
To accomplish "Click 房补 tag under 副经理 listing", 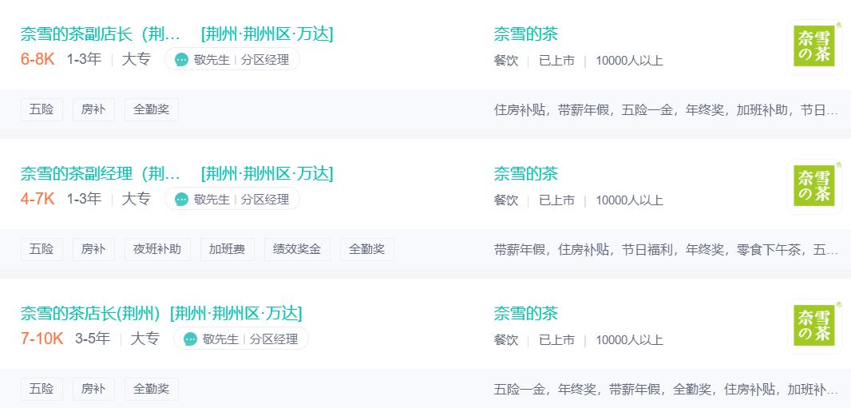I will 93,250.
